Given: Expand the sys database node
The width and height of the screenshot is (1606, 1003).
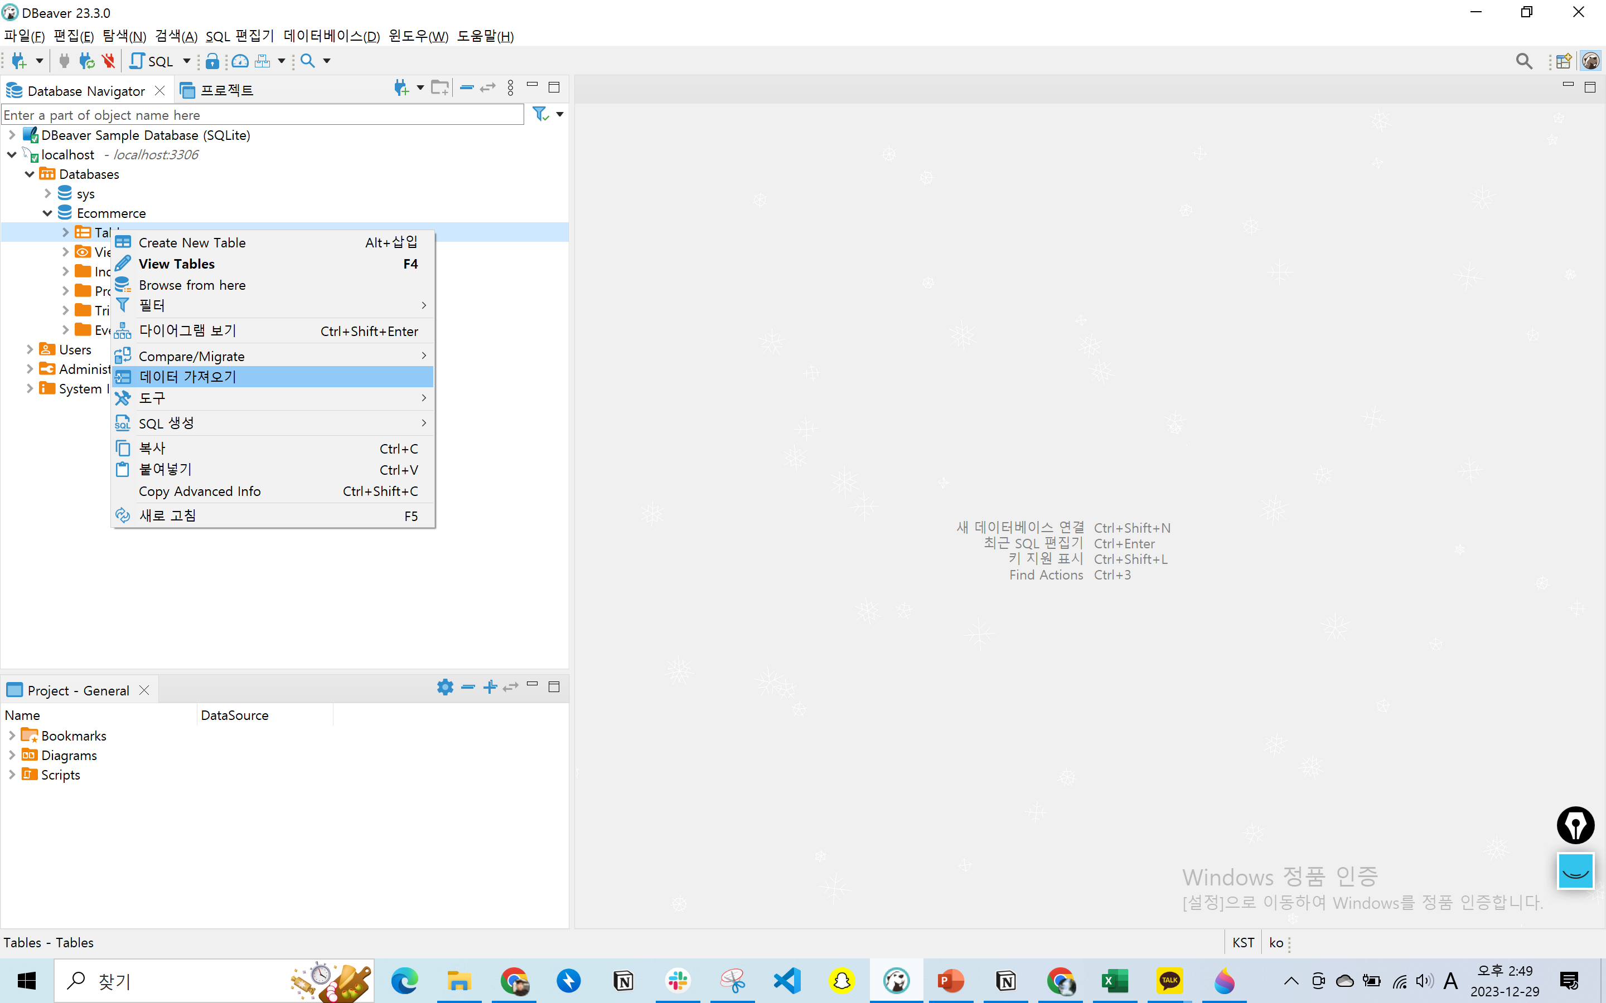Looking at the screenshot, I should click(x=48, y=194).
